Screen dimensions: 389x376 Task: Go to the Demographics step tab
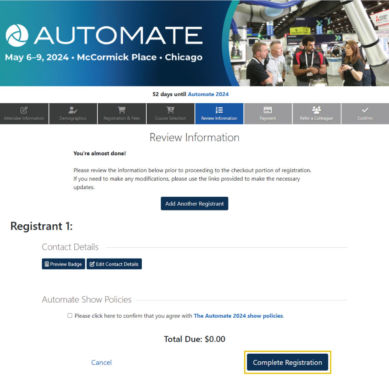73,114
